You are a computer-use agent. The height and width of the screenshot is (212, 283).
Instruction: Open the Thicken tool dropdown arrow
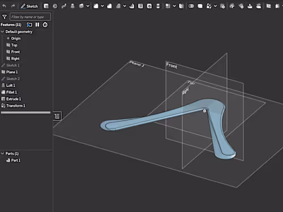click(88, 6)
